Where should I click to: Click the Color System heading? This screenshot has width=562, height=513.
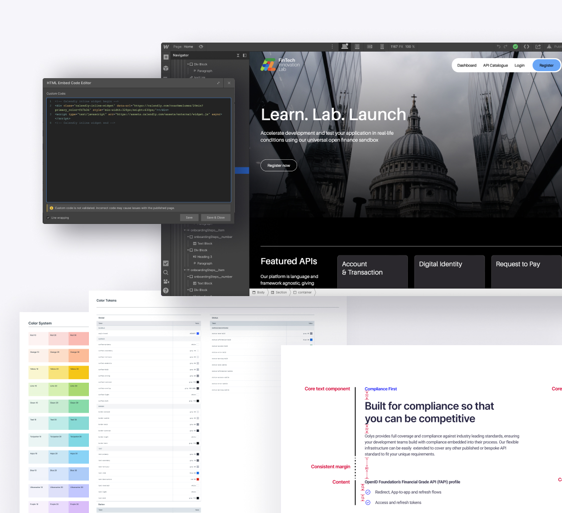pos(40,323)
